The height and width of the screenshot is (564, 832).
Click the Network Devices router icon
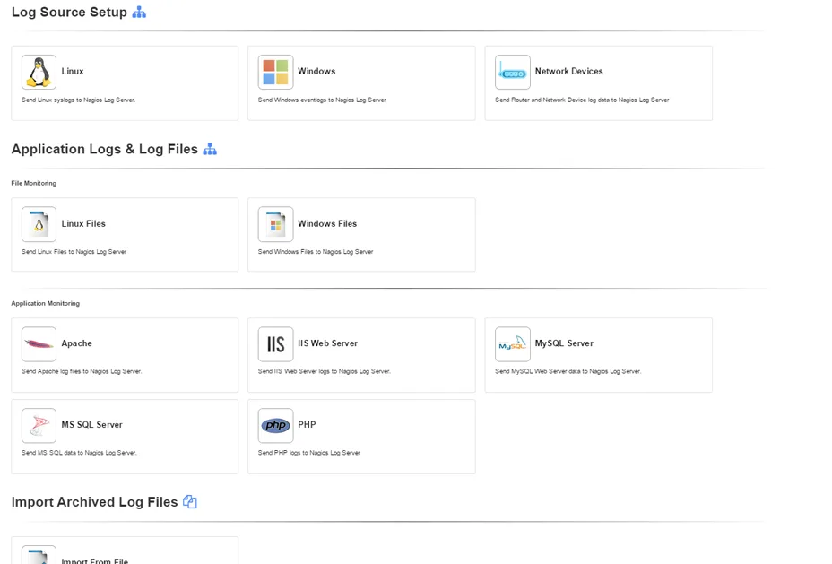click(x=513, y=72)
